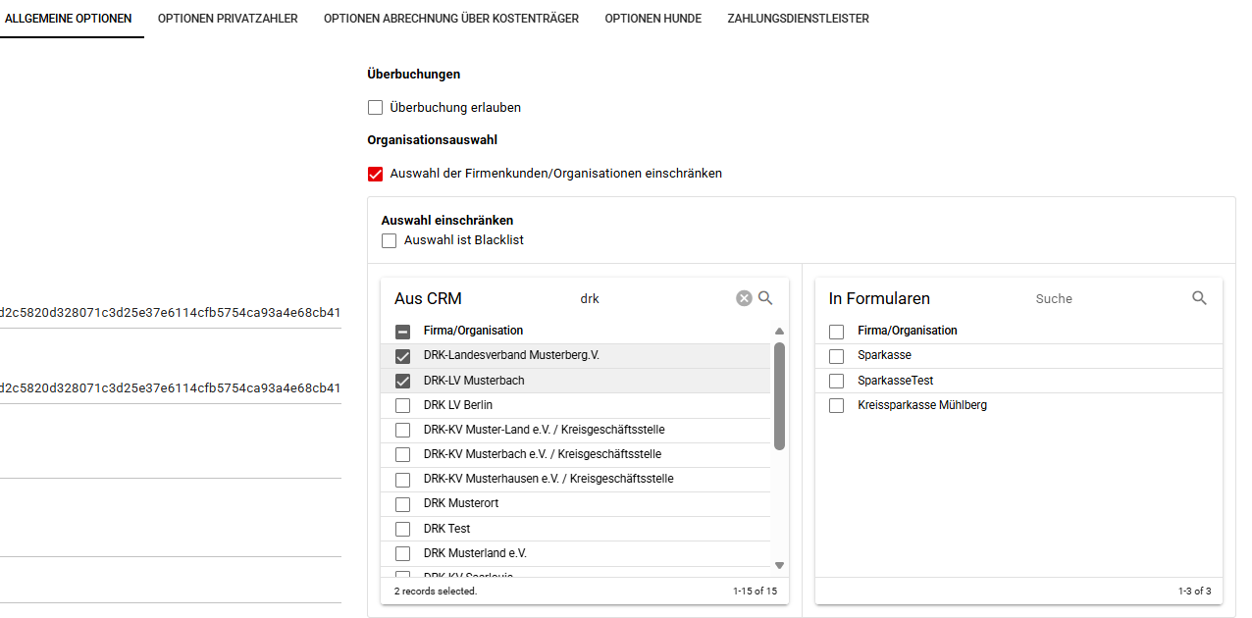Go to the Optionen Hunde tab
Screen dimensions: 1252x618
(652, 19)
